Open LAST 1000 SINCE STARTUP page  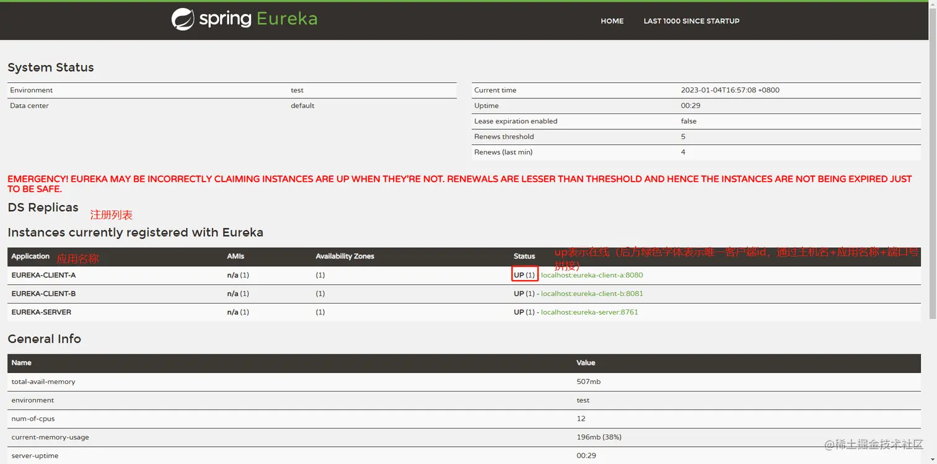(691, 21)
